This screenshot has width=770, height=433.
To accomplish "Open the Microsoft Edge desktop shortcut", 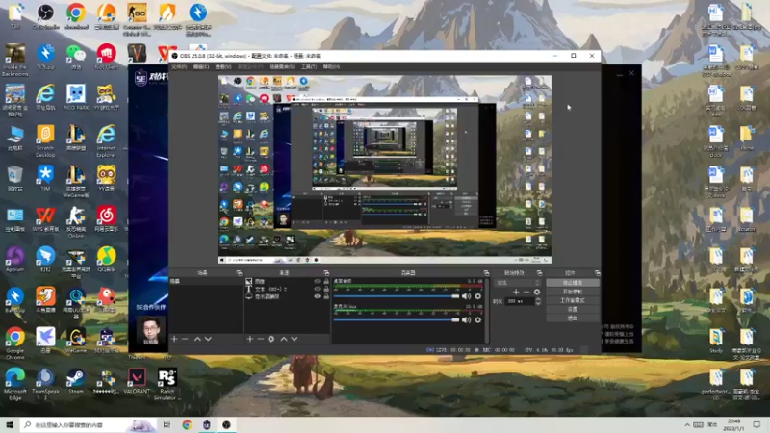I will 14,384.
